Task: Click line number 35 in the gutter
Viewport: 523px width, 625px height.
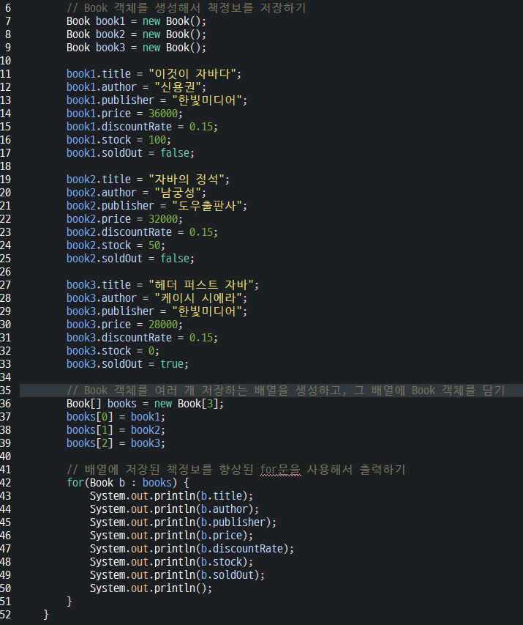Action: 6,391
